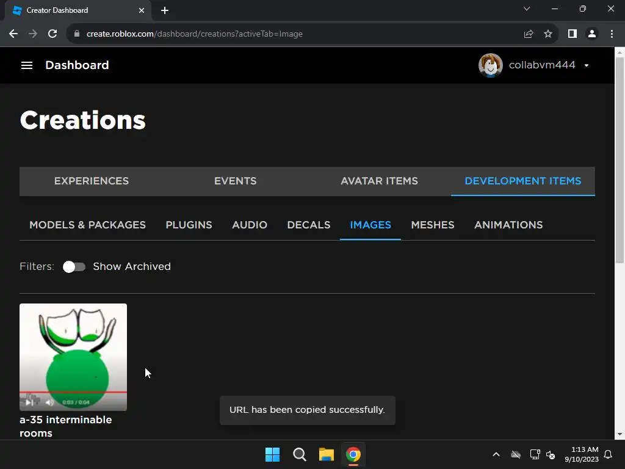Click the page's vertical scrollbar thumb
The height and width of the screenshot is (469, 625).
pos(620,160)
